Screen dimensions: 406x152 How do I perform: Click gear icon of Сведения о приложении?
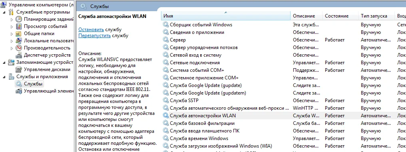click(165, 32)
